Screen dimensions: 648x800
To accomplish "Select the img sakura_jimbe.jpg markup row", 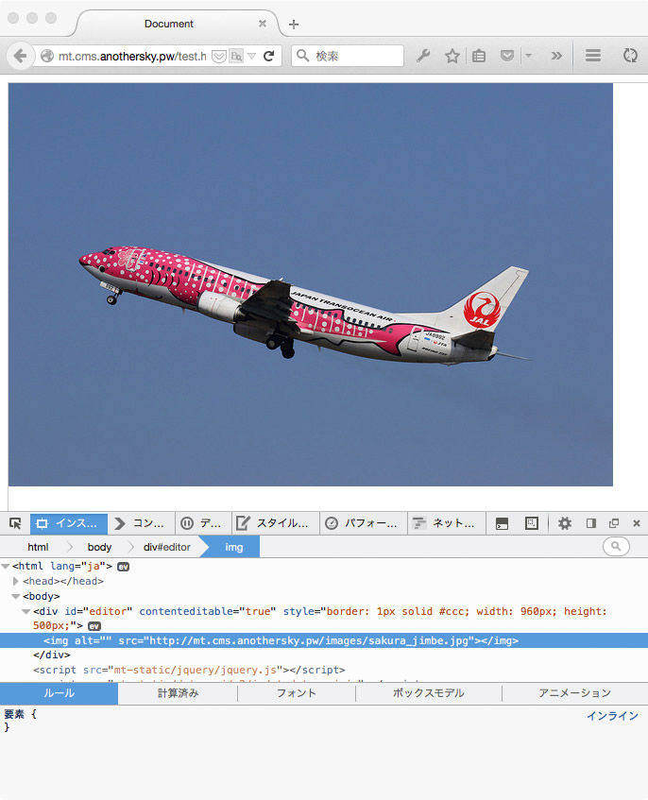I will [324, 640].
